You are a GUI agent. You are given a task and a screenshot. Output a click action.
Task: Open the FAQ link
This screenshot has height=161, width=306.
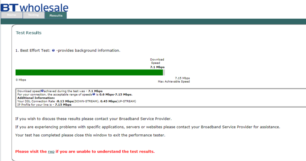click(51, 152)
